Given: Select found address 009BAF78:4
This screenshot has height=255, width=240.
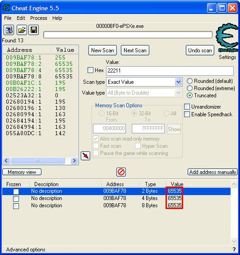Looking at the screenshot, I should coord(23,70).
